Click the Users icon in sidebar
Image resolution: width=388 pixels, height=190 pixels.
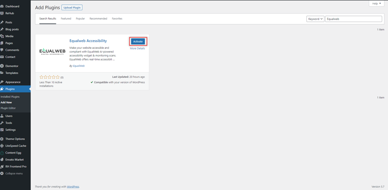[2, 116]
